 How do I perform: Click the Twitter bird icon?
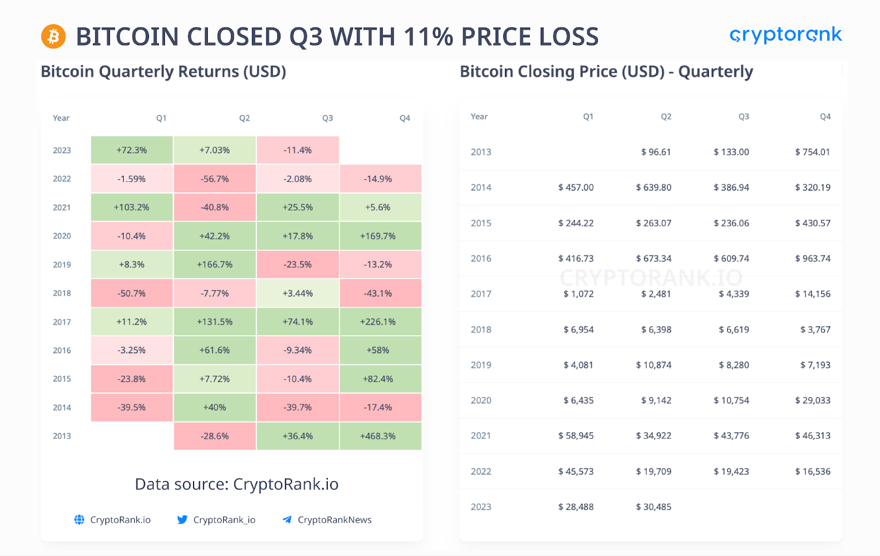click(x=182, y=520)
